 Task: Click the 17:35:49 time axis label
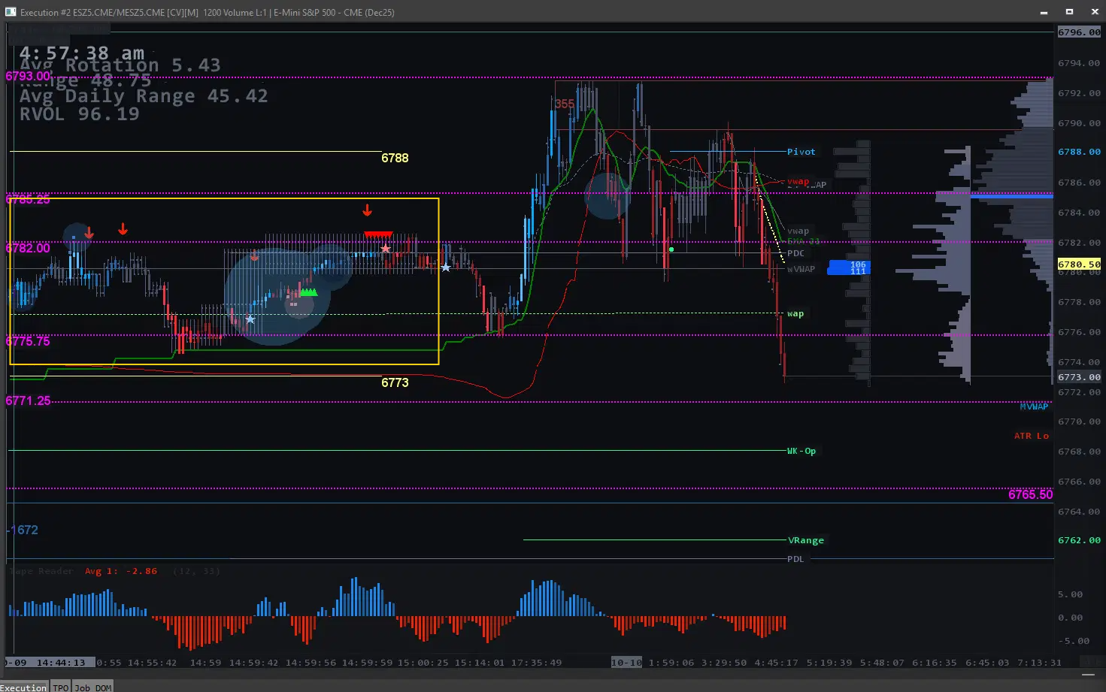535,663
